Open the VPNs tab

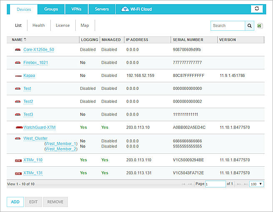(76, 9)
